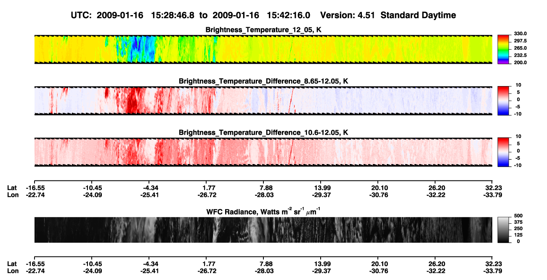Click '13.99' latitude below the 10.6-12.05 panel
The height and width of the screenshot is (280, 547).
pos(321,188)
